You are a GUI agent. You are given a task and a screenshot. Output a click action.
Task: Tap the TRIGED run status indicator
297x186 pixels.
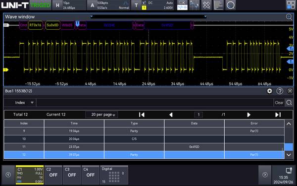(41, 5)
